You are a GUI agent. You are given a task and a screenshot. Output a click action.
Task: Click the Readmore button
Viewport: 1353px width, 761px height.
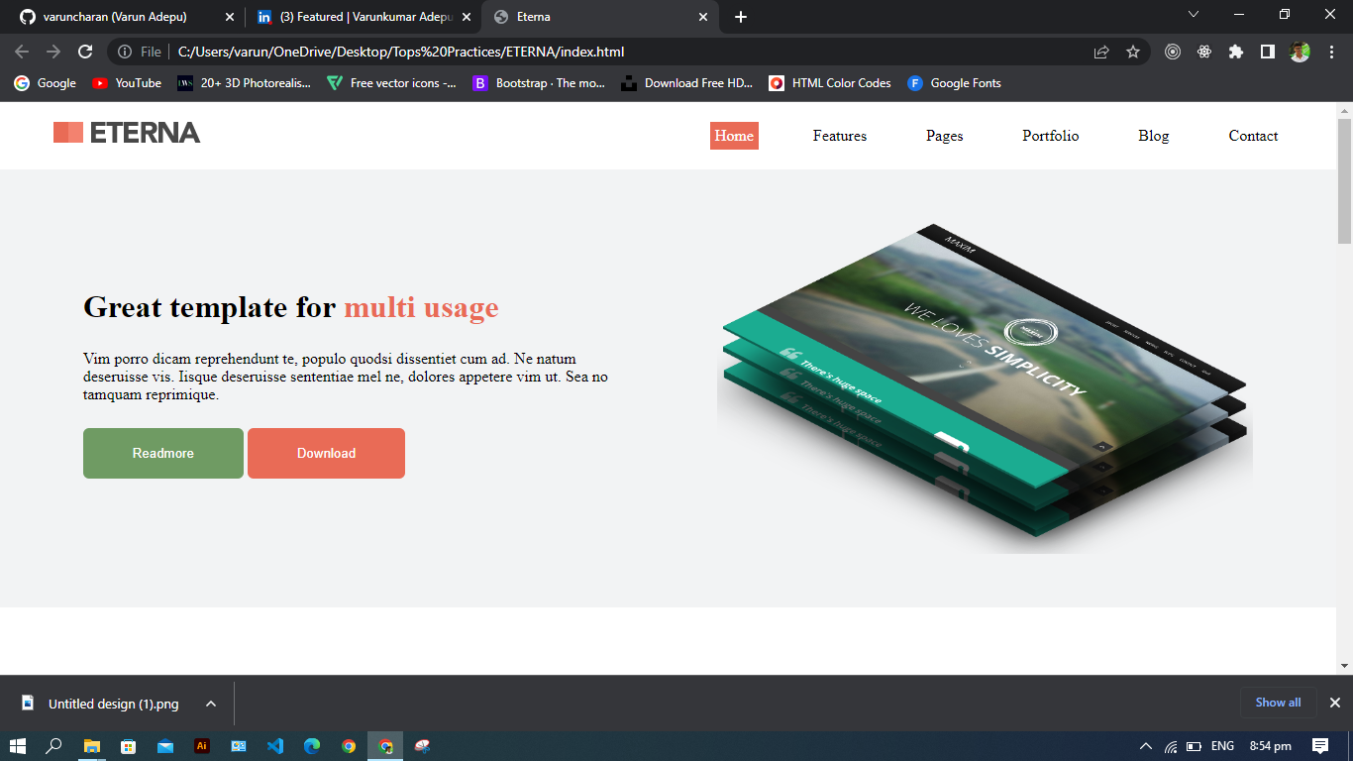click(162, 453)
